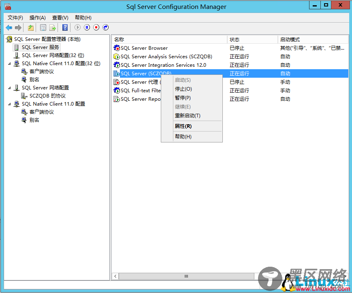Click the Restart service toolbar icon
This screenshot has width=352, height=293.
(x=105, y=28)
